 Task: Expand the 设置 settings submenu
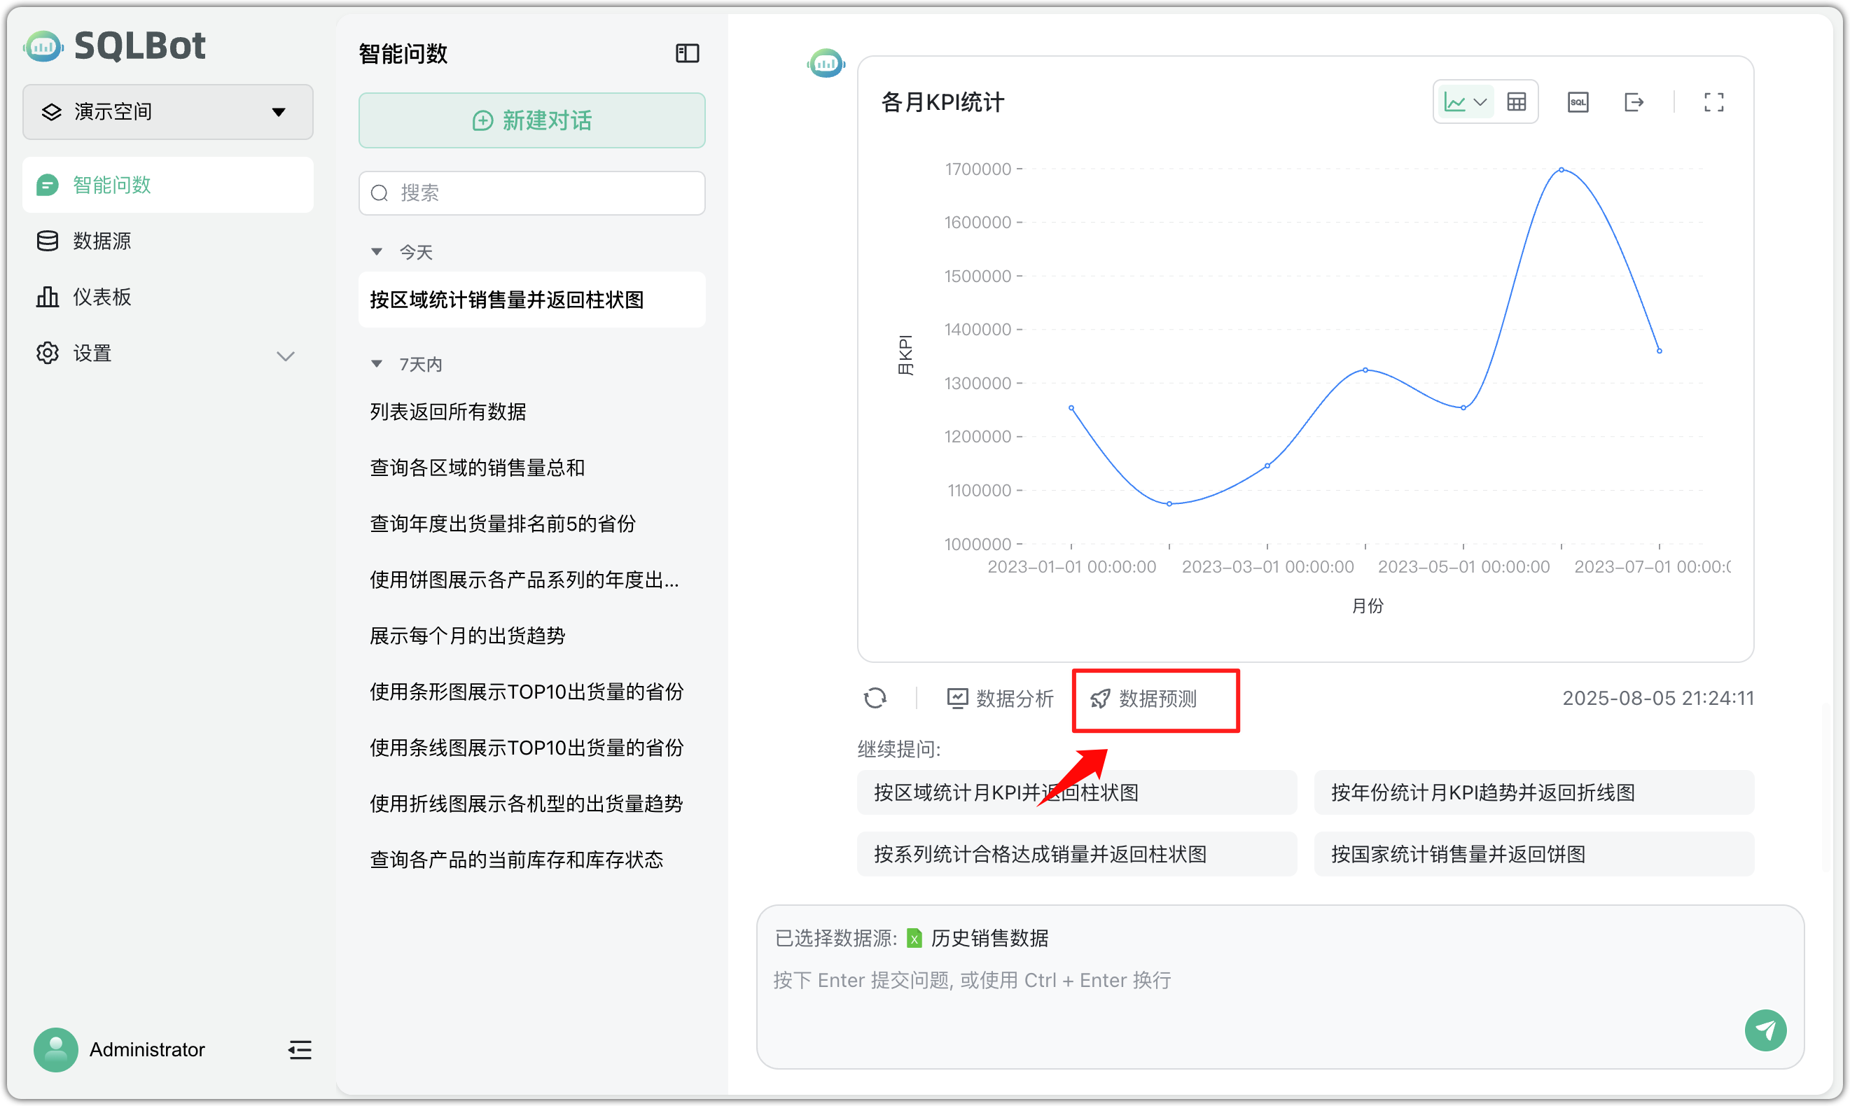coord(286,356)
